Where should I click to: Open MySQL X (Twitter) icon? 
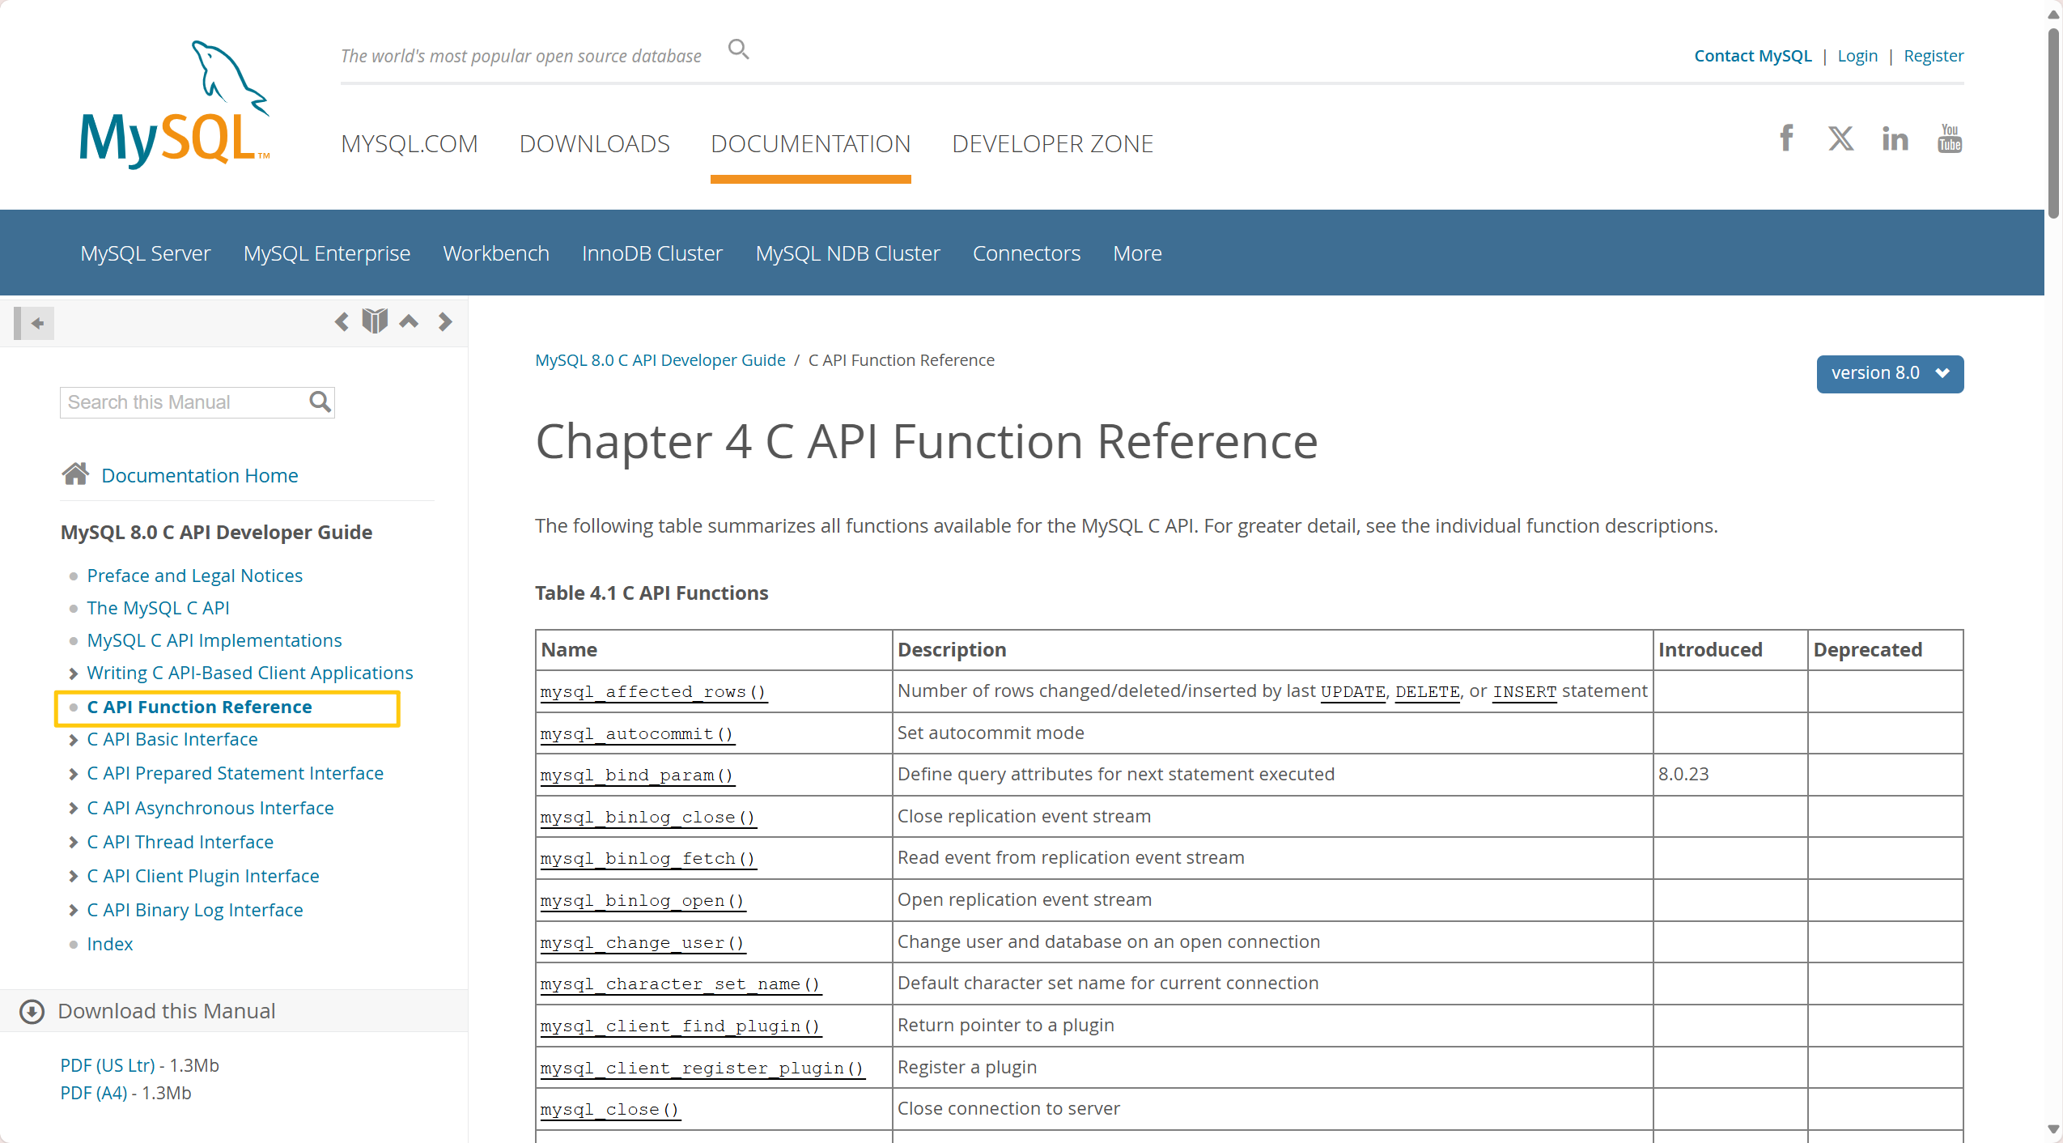(1840, 138)
